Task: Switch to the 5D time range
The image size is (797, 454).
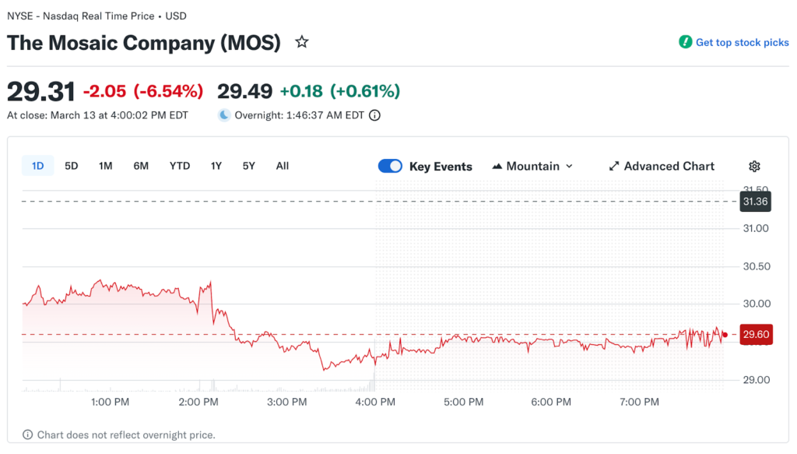Action: point(72,166)
